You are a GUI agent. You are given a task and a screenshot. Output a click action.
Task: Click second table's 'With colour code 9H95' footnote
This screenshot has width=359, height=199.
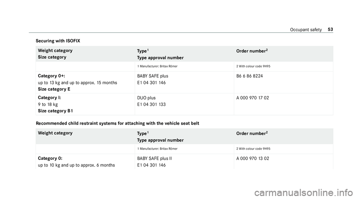pos(253,149)
